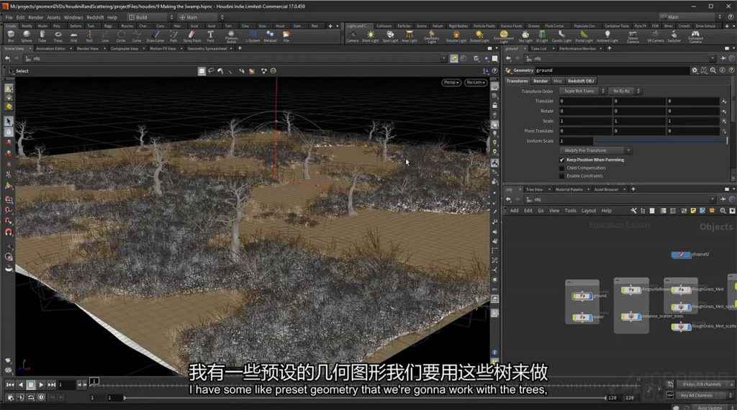737x410 pixels.
Task: Adjust the Uniform Scale slider
Action: [x=661, y=141]
